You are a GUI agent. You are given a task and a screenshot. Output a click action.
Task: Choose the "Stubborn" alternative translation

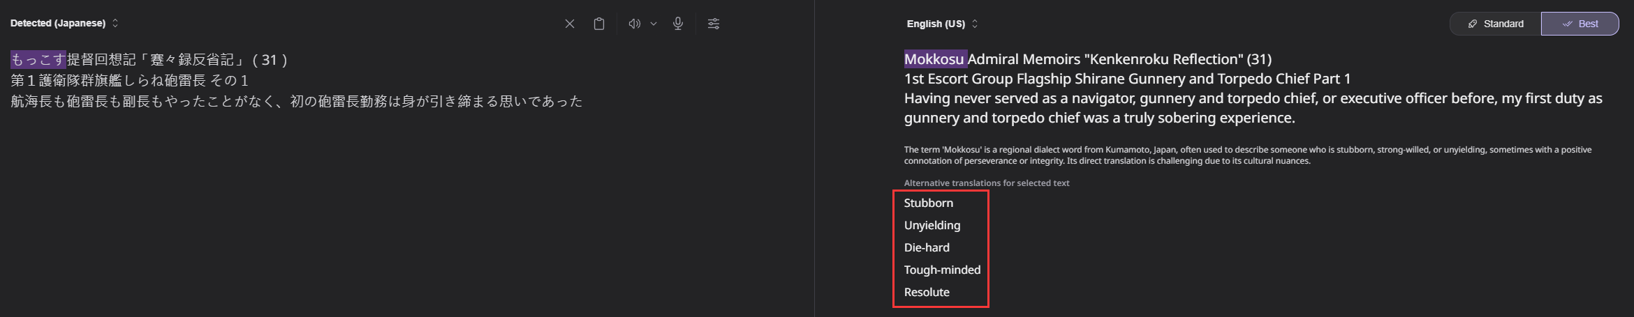pos(928,203)
